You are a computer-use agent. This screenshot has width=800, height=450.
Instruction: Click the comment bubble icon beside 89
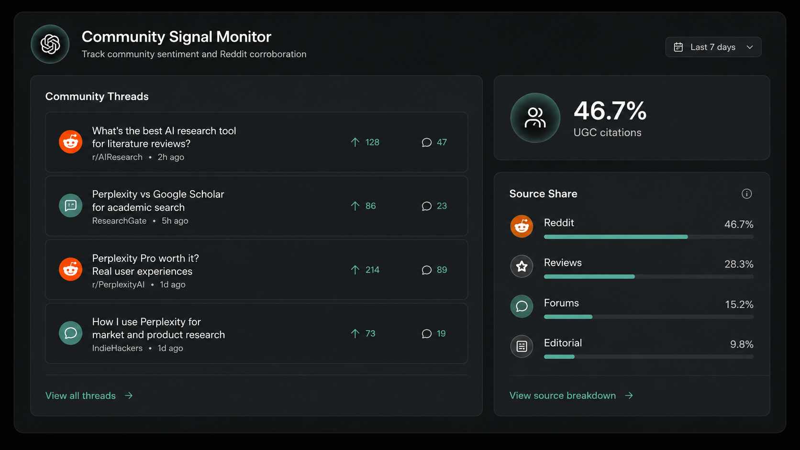[426, 270]
